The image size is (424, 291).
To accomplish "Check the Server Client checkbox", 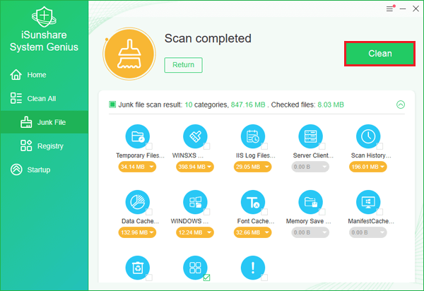I will [x=322, y=146].
